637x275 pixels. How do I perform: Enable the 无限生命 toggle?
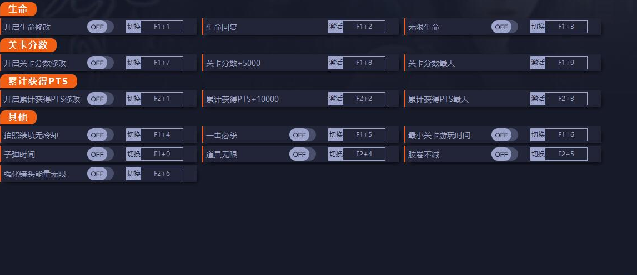pyautogui.click(x=504, y=27)
